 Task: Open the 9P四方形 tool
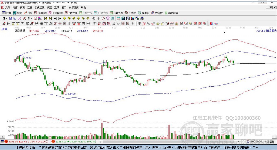click(x=56, y=13)
